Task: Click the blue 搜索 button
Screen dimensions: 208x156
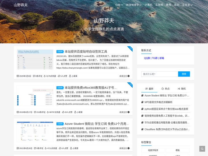Action: pyautogui.click(x=184, y=74)
